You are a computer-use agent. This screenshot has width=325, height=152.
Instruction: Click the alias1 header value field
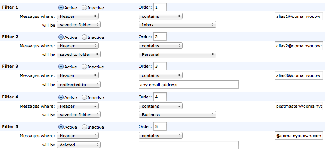tap(299, 16)
